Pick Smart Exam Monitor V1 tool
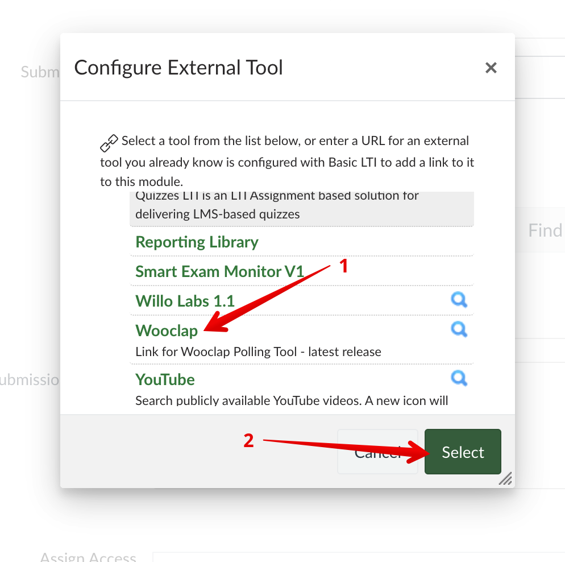The height and width of the screenshot is (562, 565). [219, 272]
